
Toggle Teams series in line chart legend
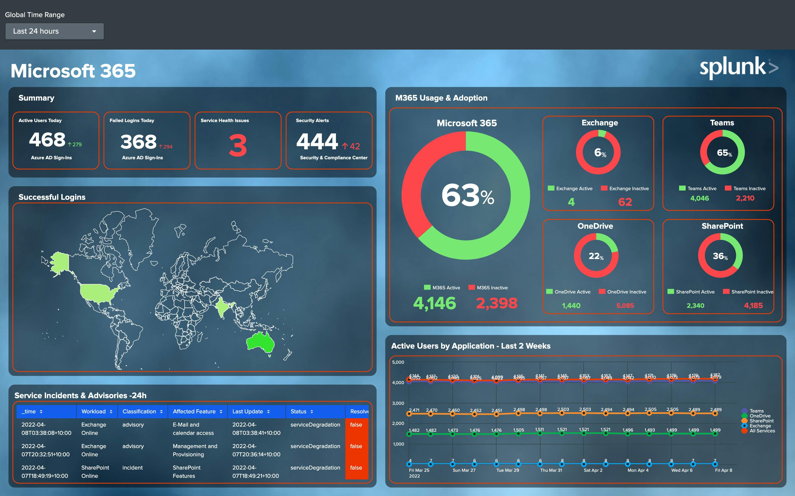click(752, 411)
